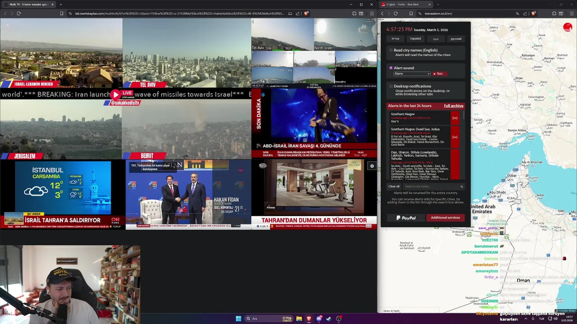577x324 pixels.
Task: Click the Clear all button
Action: coord(394,186)
